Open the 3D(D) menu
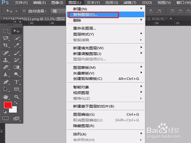191x143 pixels. coord(147,3)
